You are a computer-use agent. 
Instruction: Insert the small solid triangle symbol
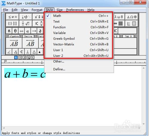[x=40, y=52]
